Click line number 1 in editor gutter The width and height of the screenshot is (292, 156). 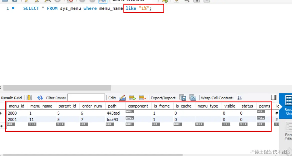click(8, 9)
